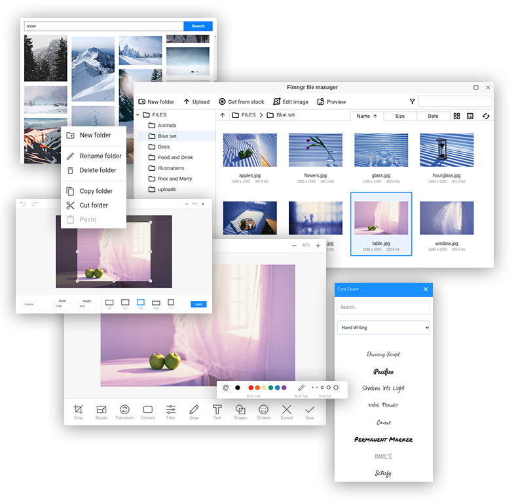Choose the Transform tool
516x500 pixels.
[124, 412]
